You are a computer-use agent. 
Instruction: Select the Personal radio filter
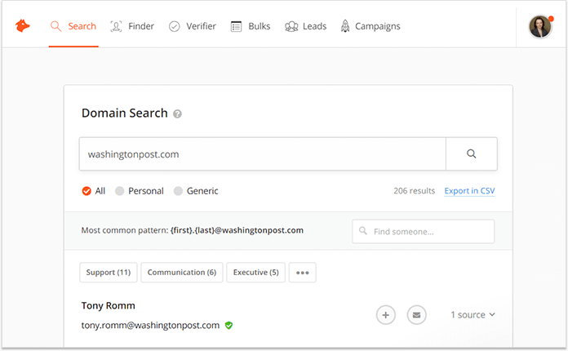pos(119,191)
